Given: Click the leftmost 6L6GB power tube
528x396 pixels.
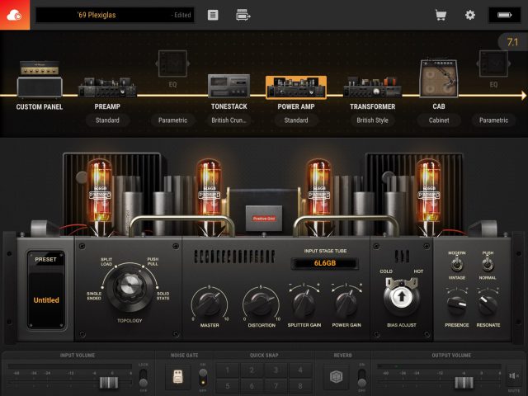Looking at the screenshot, I should (100, 196).
